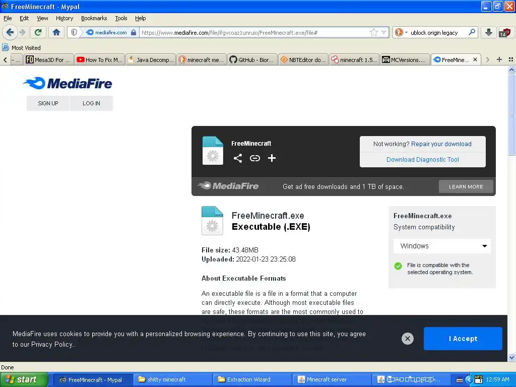Open the Edit menu
The height and width of the screenshot is (387, 516).
(24, 18)
